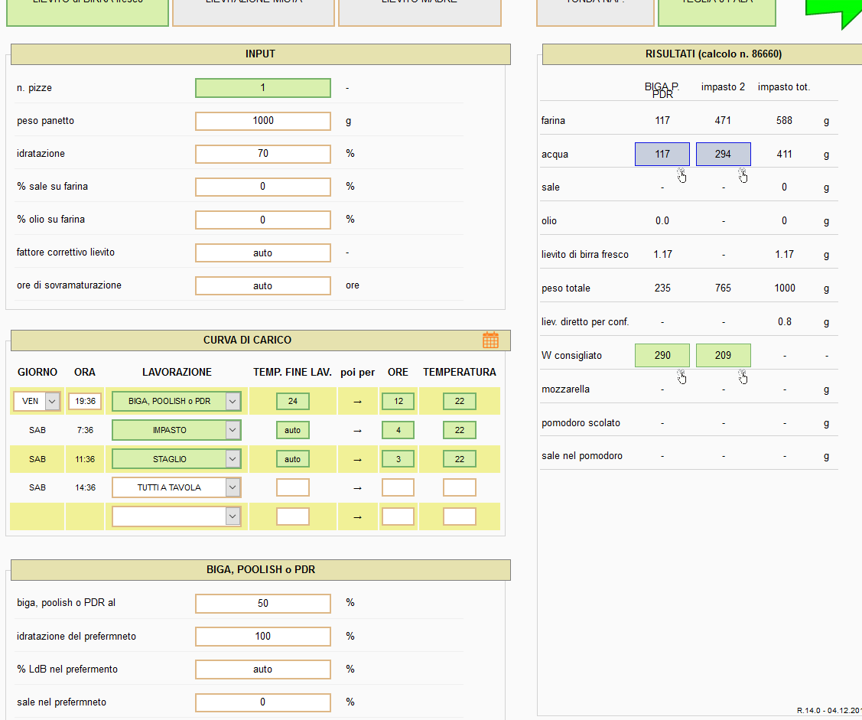Click the farina impasto 2 value 471
Screen dimensions: 862x720
pos(723,120)
